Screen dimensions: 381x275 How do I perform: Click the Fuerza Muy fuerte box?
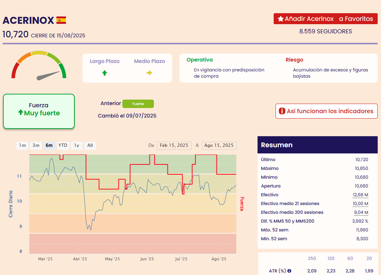pos(39,111)
